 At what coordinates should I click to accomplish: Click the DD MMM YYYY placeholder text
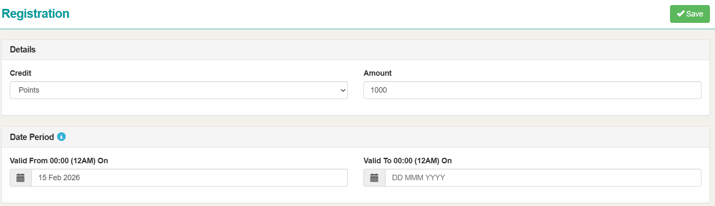tap(418, 178)
